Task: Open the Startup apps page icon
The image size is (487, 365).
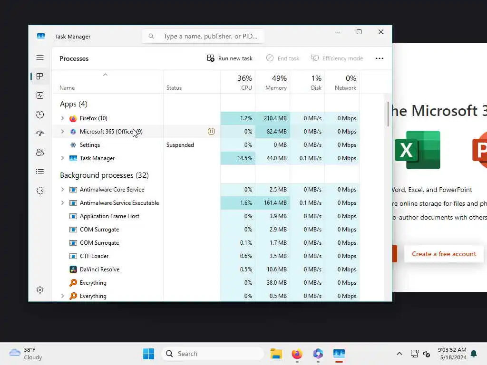Action: (40, 134)
